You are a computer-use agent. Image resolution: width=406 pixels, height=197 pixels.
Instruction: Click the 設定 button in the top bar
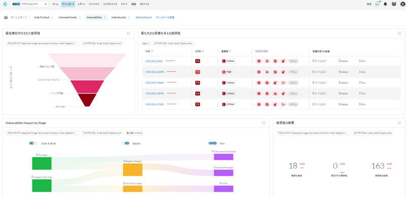[x=369, y=4]
